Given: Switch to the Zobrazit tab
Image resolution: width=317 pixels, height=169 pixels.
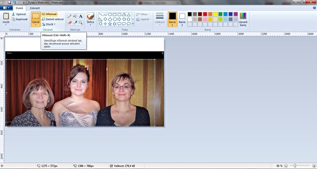Looking at the screenshot, I should point(35,8).
